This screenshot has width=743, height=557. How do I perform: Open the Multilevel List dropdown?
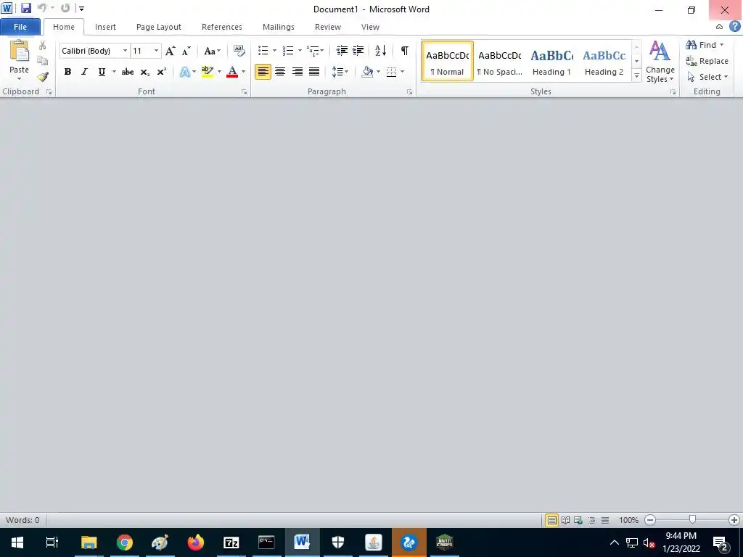tap(315, 51)
